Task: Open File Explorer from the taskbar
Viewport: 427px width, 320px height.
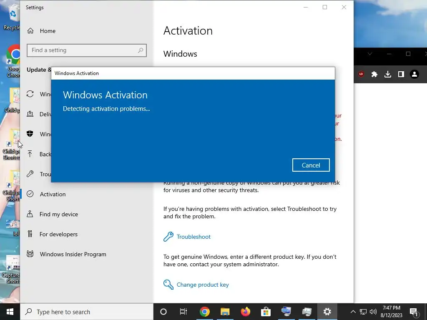Action: tap(225, 312)
